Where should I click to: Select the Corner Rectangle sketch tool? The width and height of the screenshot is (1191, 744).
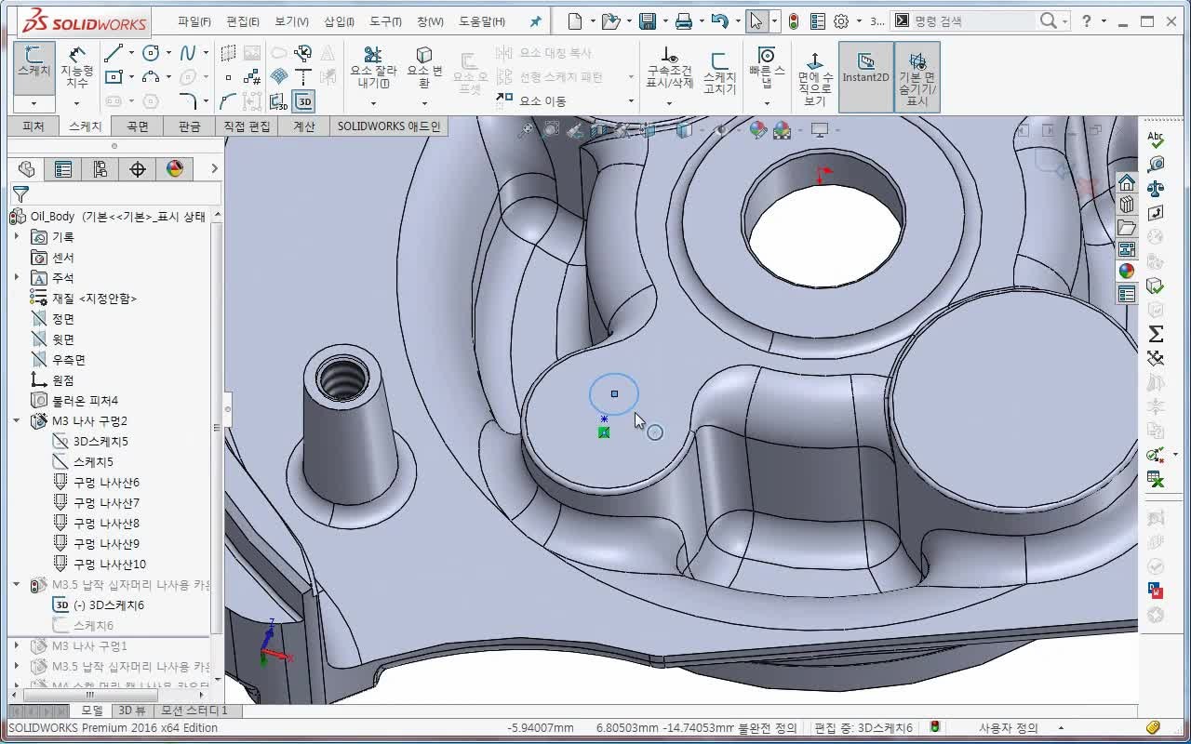tap(114, 77)
